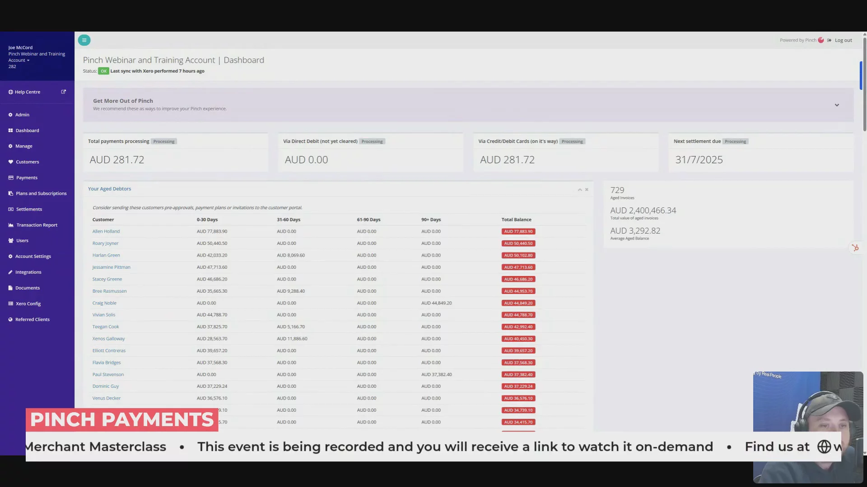
Task: Click the Log out link
Action: pyautogui.click(x=843, y=40)
